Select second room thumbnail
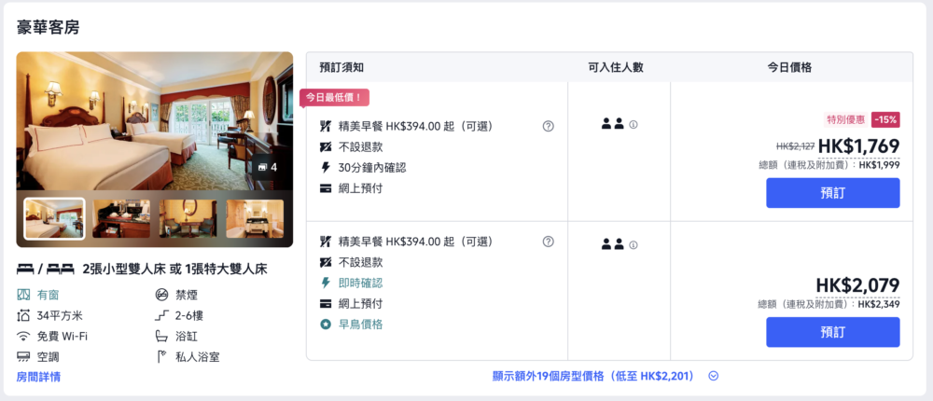Image resolution: width=933 pixels, height=401 pixels. [120, 219]
